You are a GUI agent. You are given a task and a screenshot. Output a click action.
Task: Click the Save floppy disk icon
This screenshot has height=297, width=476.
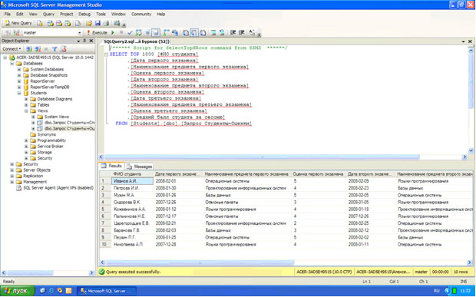coord(98,23)
